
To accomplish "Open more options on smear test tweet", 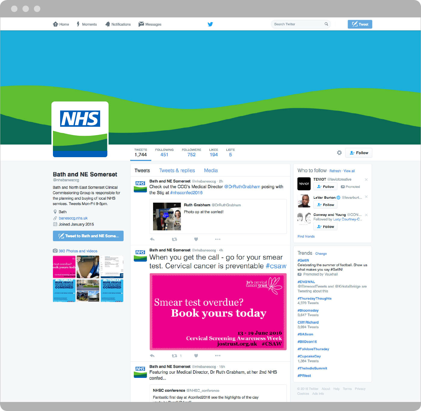I will pyautogui.click(x=218, y=356).
